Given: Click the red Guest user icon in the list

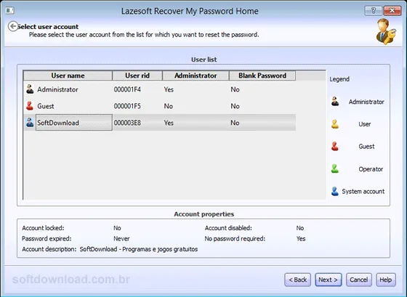Looking at the screenshot, I should 30,106.
